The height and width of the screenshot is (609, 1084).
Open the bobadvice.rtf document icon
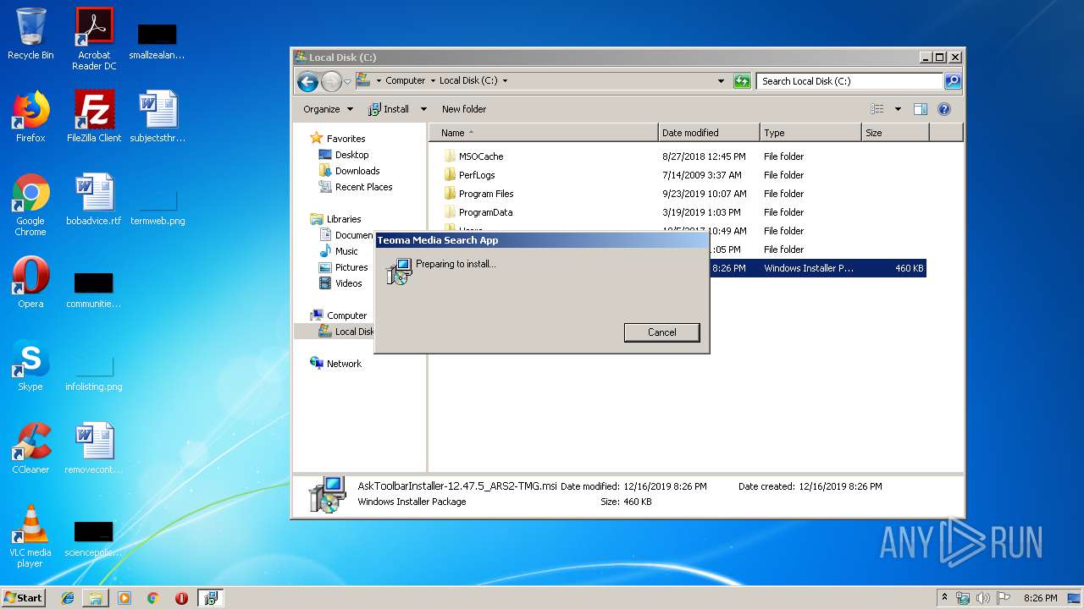pyautogui.click(x=94, y=200)
